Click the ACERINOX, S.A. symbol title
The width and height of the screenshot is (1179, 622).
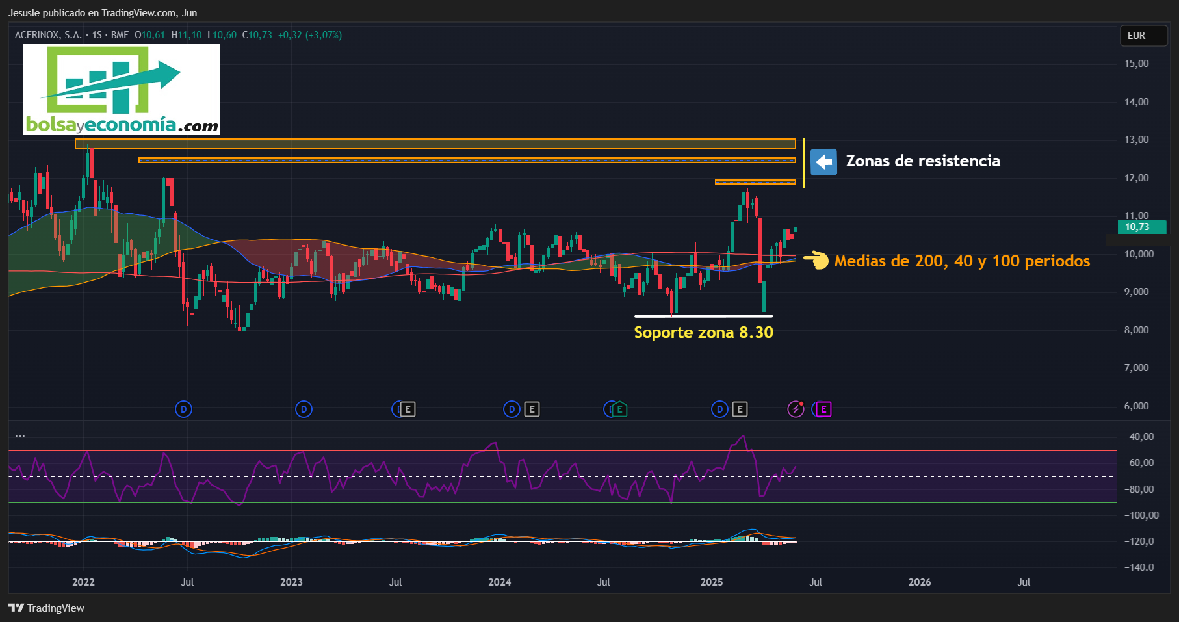48,35
